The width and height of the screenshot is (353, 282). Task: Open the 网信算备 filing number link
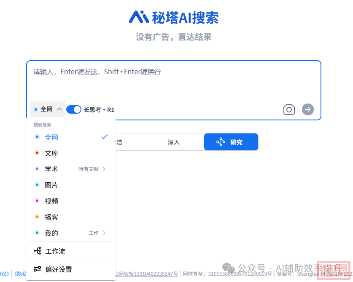coord(228,274)
